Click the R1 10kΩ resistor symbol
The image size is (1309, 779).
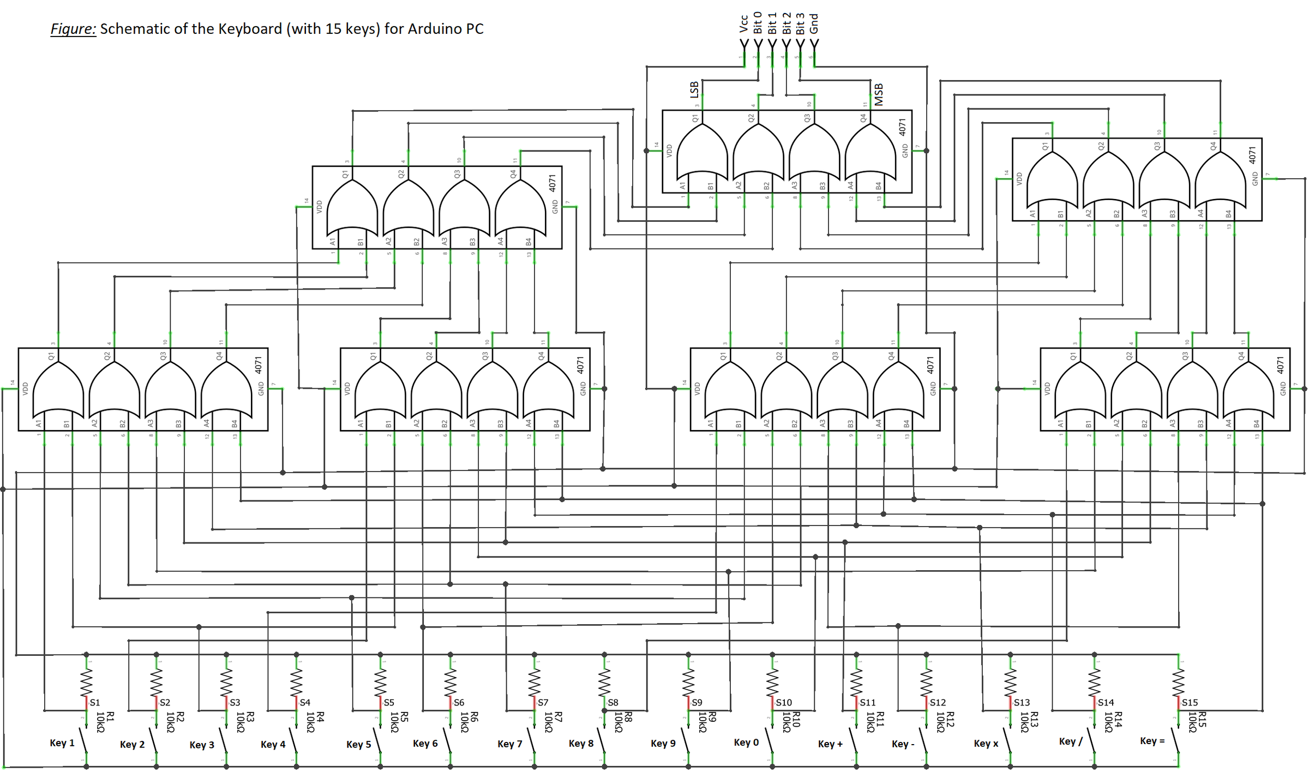pyautogui.click(x=86, y=681)
